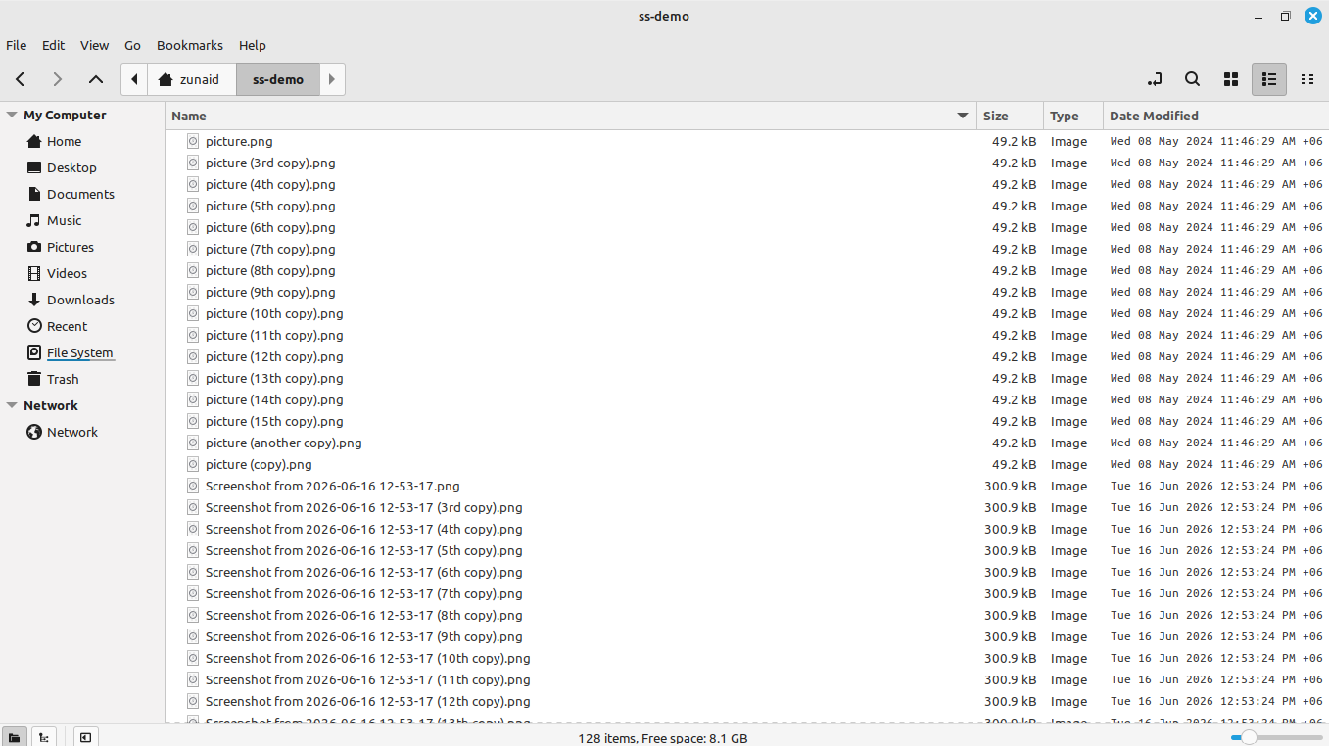The height and width of the screenshot is (746, 1329).
Task: Sort by the Name column header
Action: [x=571, y=116]
